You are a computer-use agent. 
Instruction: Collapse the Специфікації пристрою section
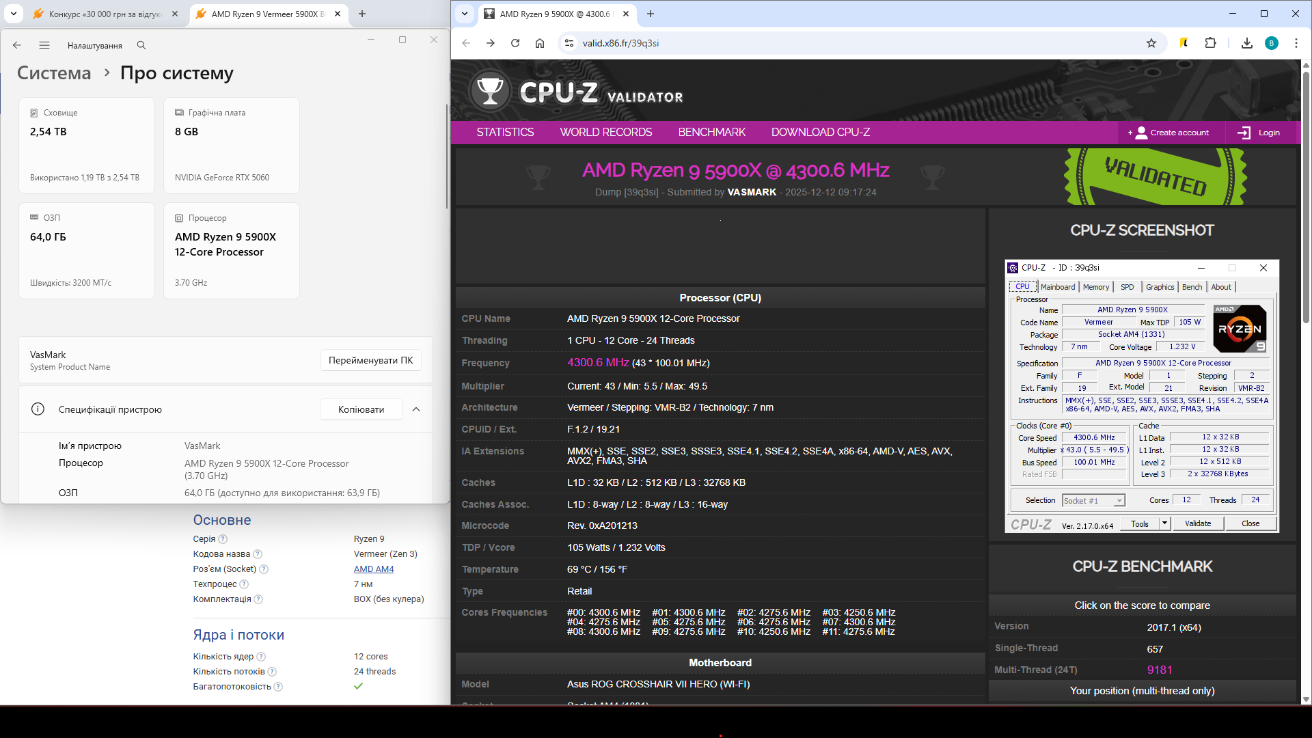coord(416,409)
